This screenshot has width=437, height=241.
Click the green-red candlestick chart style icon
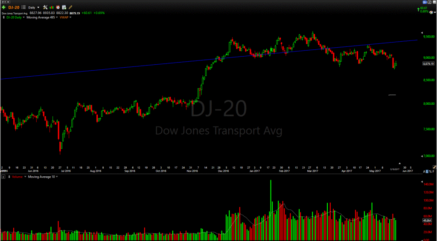coord(52,8)
